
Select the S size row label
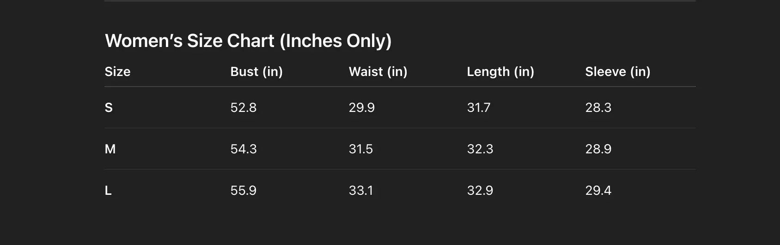(109, 108)
